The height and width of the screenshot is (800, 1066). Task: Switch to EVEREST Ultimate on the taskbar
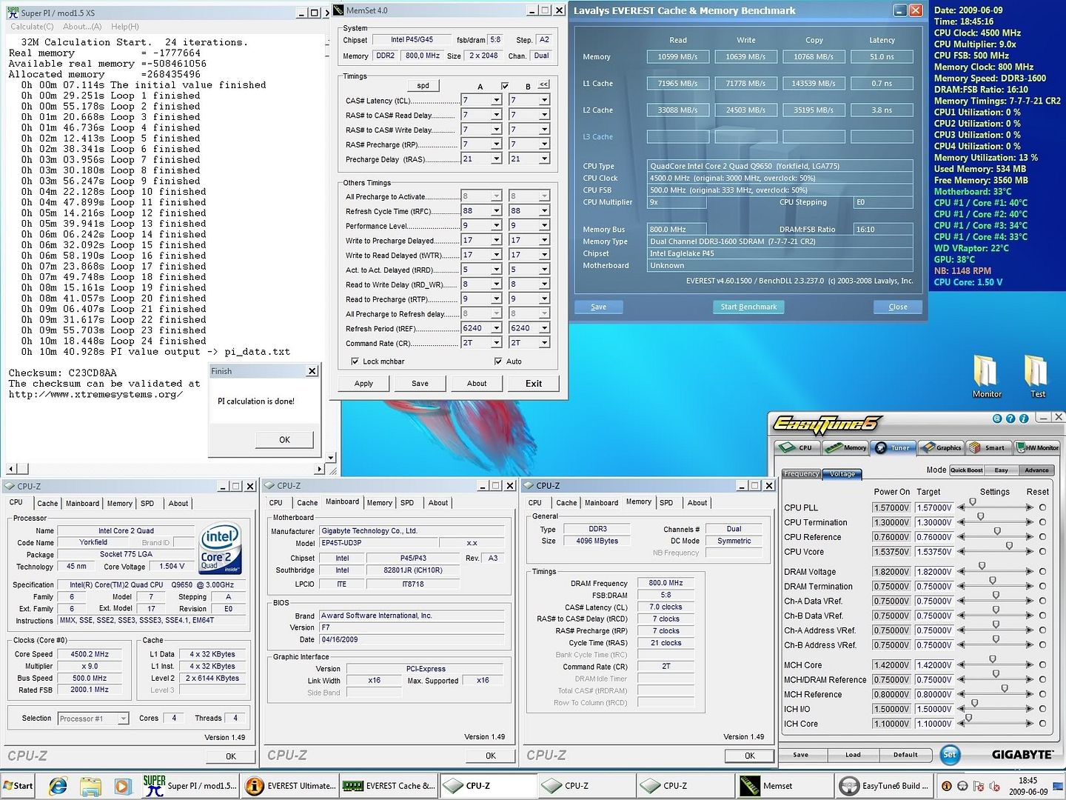[x=289, y=786]
